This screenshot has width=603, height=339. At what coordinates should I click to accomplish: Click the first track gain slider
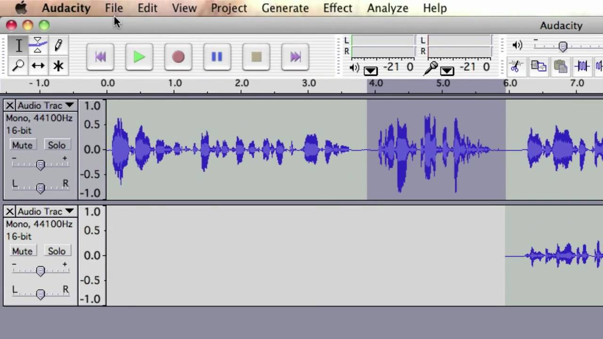click(41, 165)
